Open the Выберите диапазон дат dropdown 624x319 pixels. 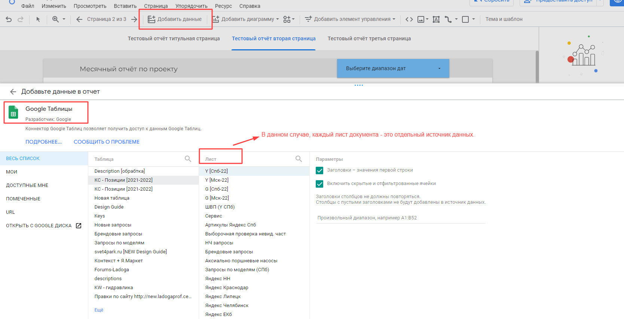[x=393, y=69]
